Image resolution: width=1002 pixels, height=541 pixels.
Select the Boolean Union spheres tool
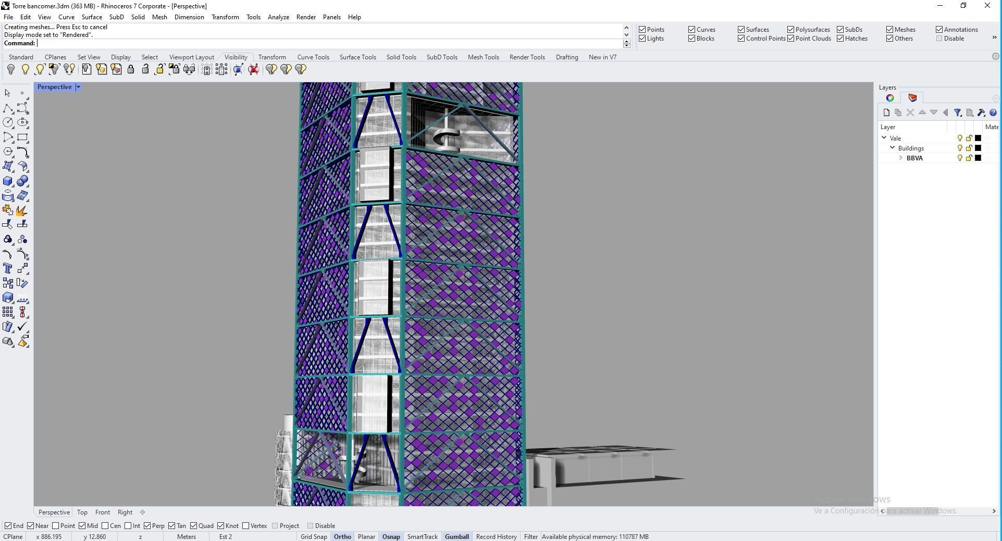pyautogui.click(x=22, y=181)
